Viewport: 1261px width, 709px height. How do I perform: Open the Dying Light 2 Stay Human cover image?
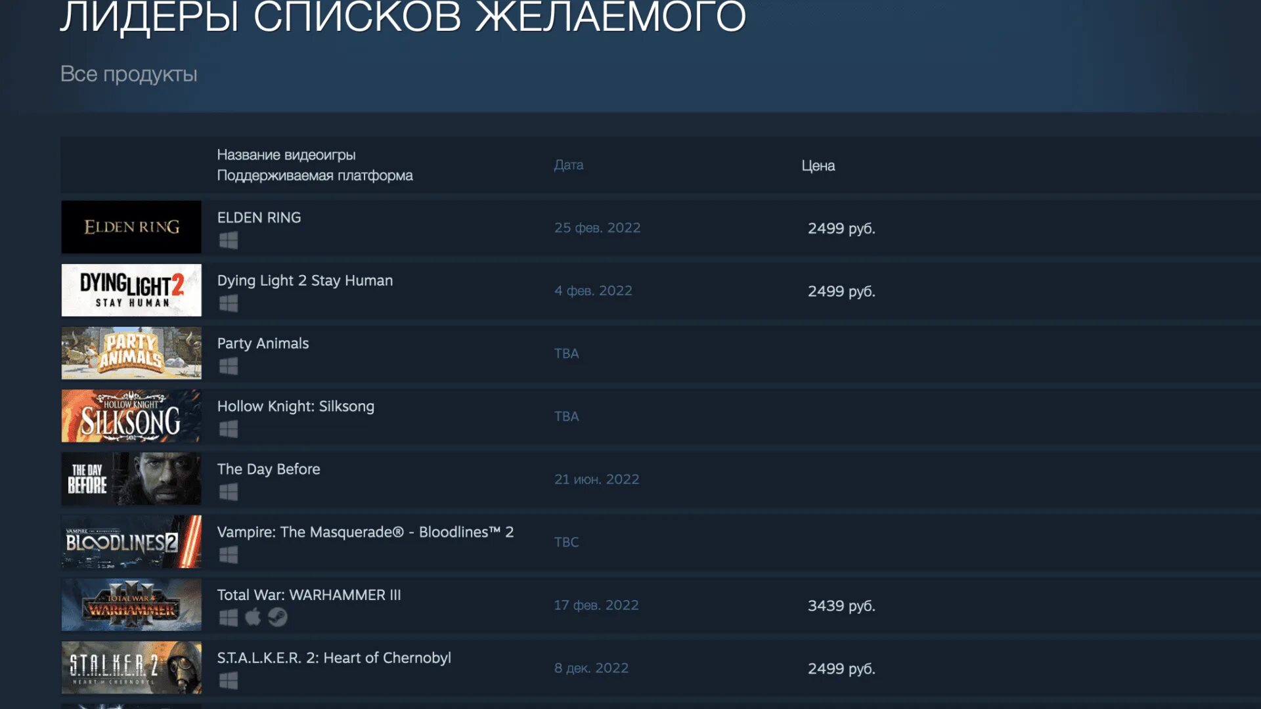(x=131, y=290)
